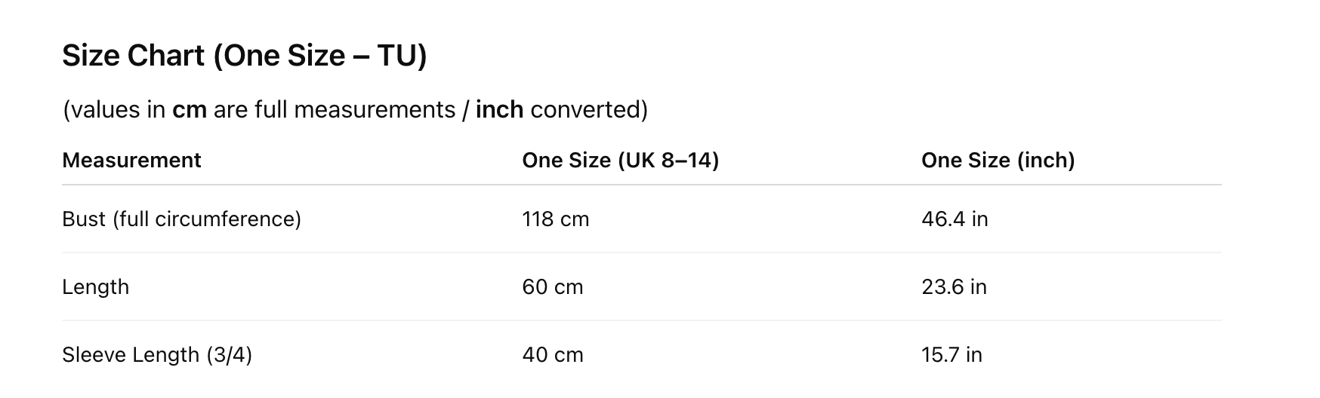Select the One Size (UK 8–14) column header
The image size is (1320, 398).
pyautogui.click(x=620, y=161)
